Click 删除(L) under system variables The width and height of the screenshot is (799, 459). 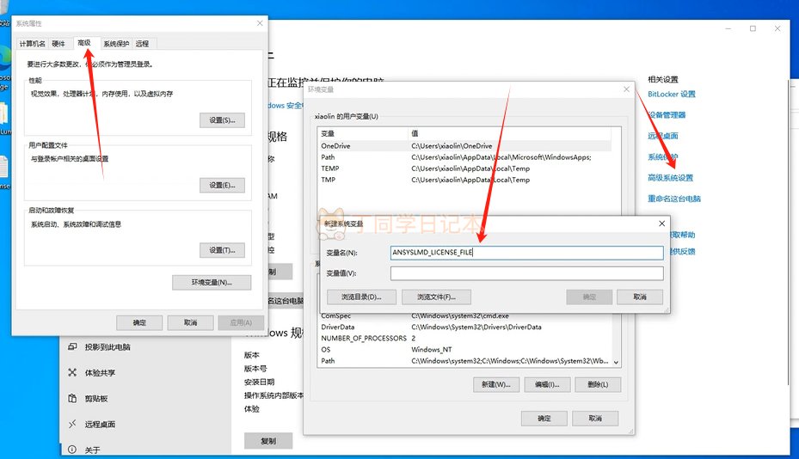(x=599, y=384)
